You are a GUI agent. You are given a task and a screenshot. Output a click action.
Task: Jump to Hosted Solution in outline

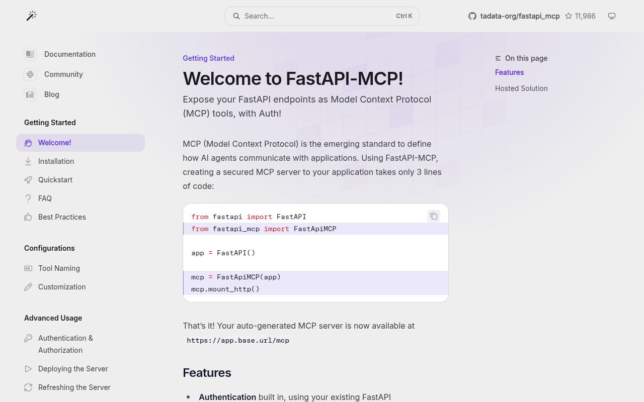point(521,88)
